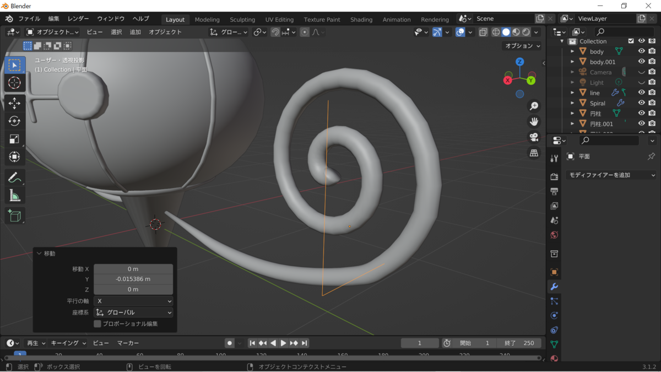661x372 pixels.
Task: Play the animation forward
Action: tap(283, 343)
